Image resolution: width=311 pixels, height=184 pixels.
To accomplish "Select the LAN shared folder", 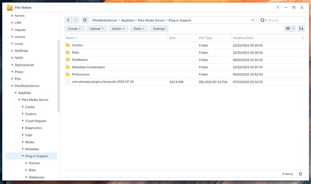I will (18, 22).
